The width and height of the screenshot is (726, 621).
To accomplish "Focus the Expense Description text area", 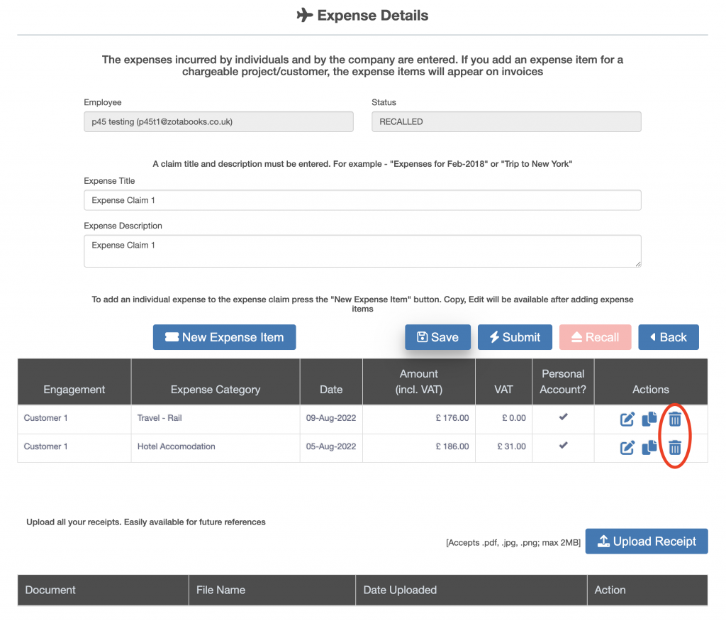I will pyautogui.click(x=362, y=251).
